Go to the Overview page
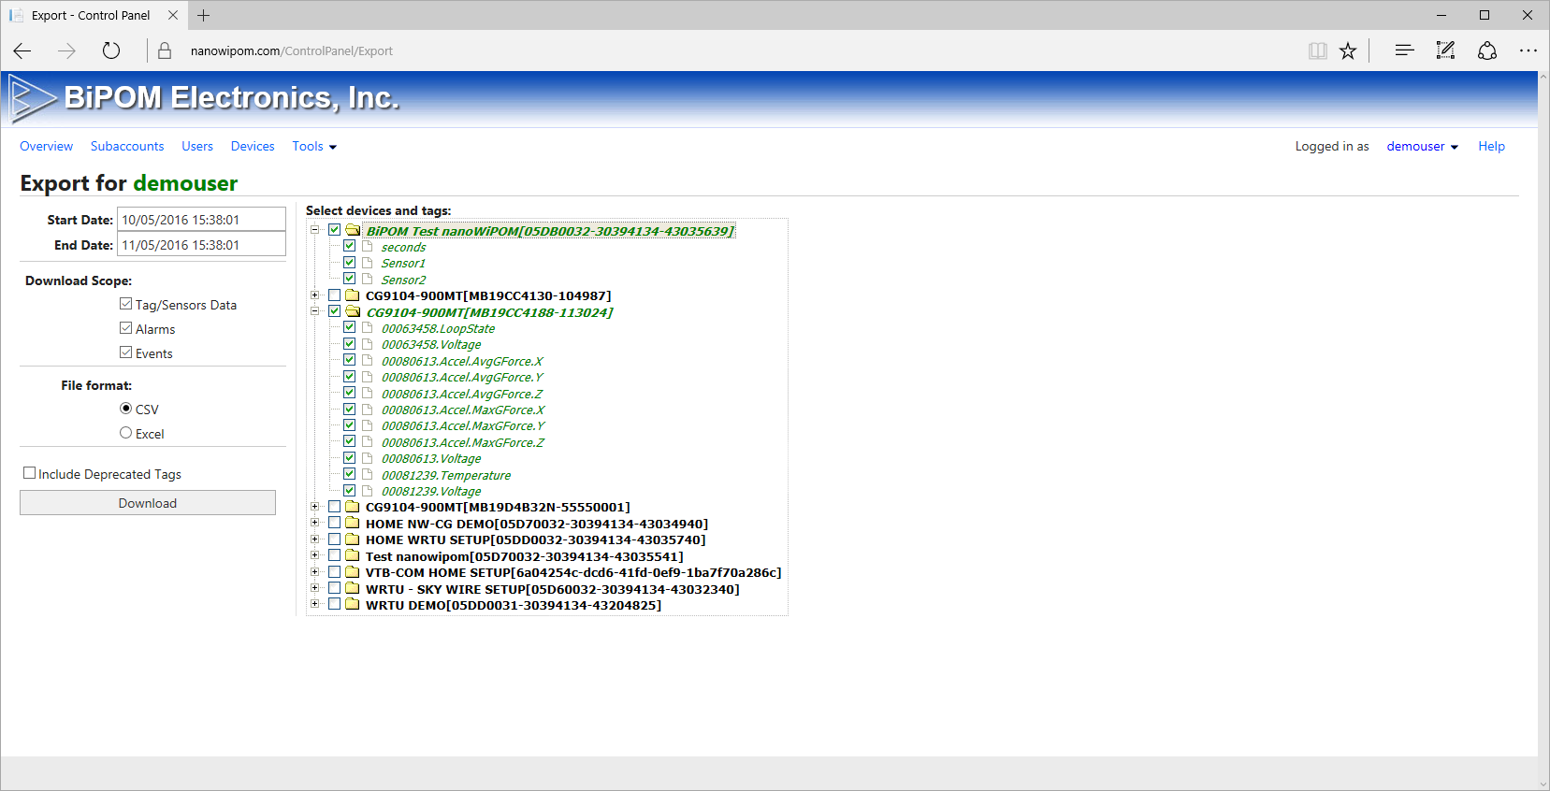1550x791 pixels. [x=46, y=147]
